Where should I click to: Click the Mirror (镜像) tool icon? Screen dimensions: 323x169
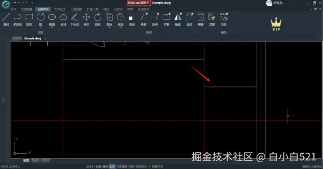coord(178,19)
